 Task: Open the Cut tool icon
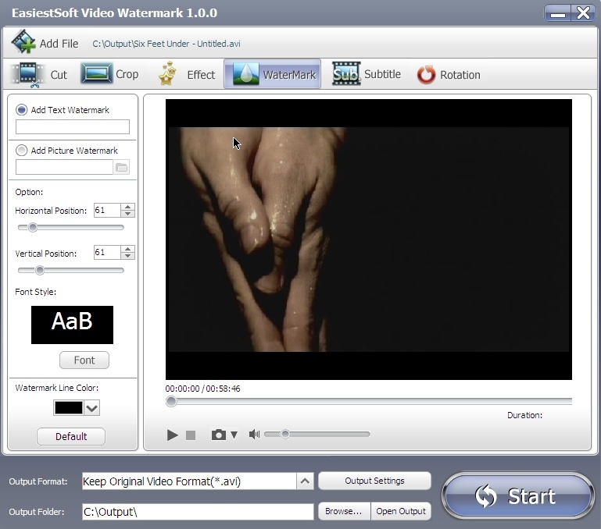click(28, 74)
